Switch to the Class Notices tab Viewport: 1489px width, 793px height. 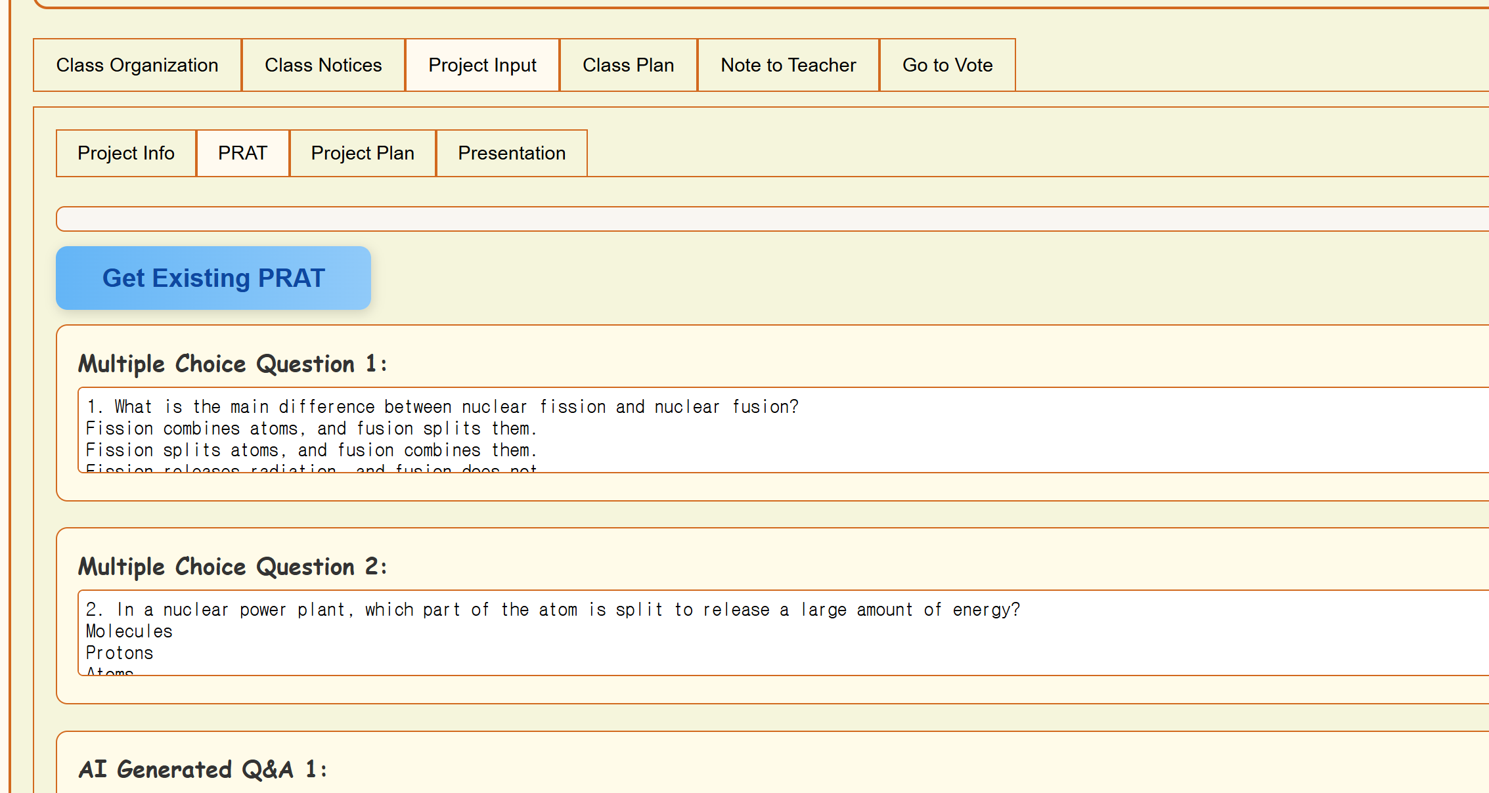click(x=323, y=65)
